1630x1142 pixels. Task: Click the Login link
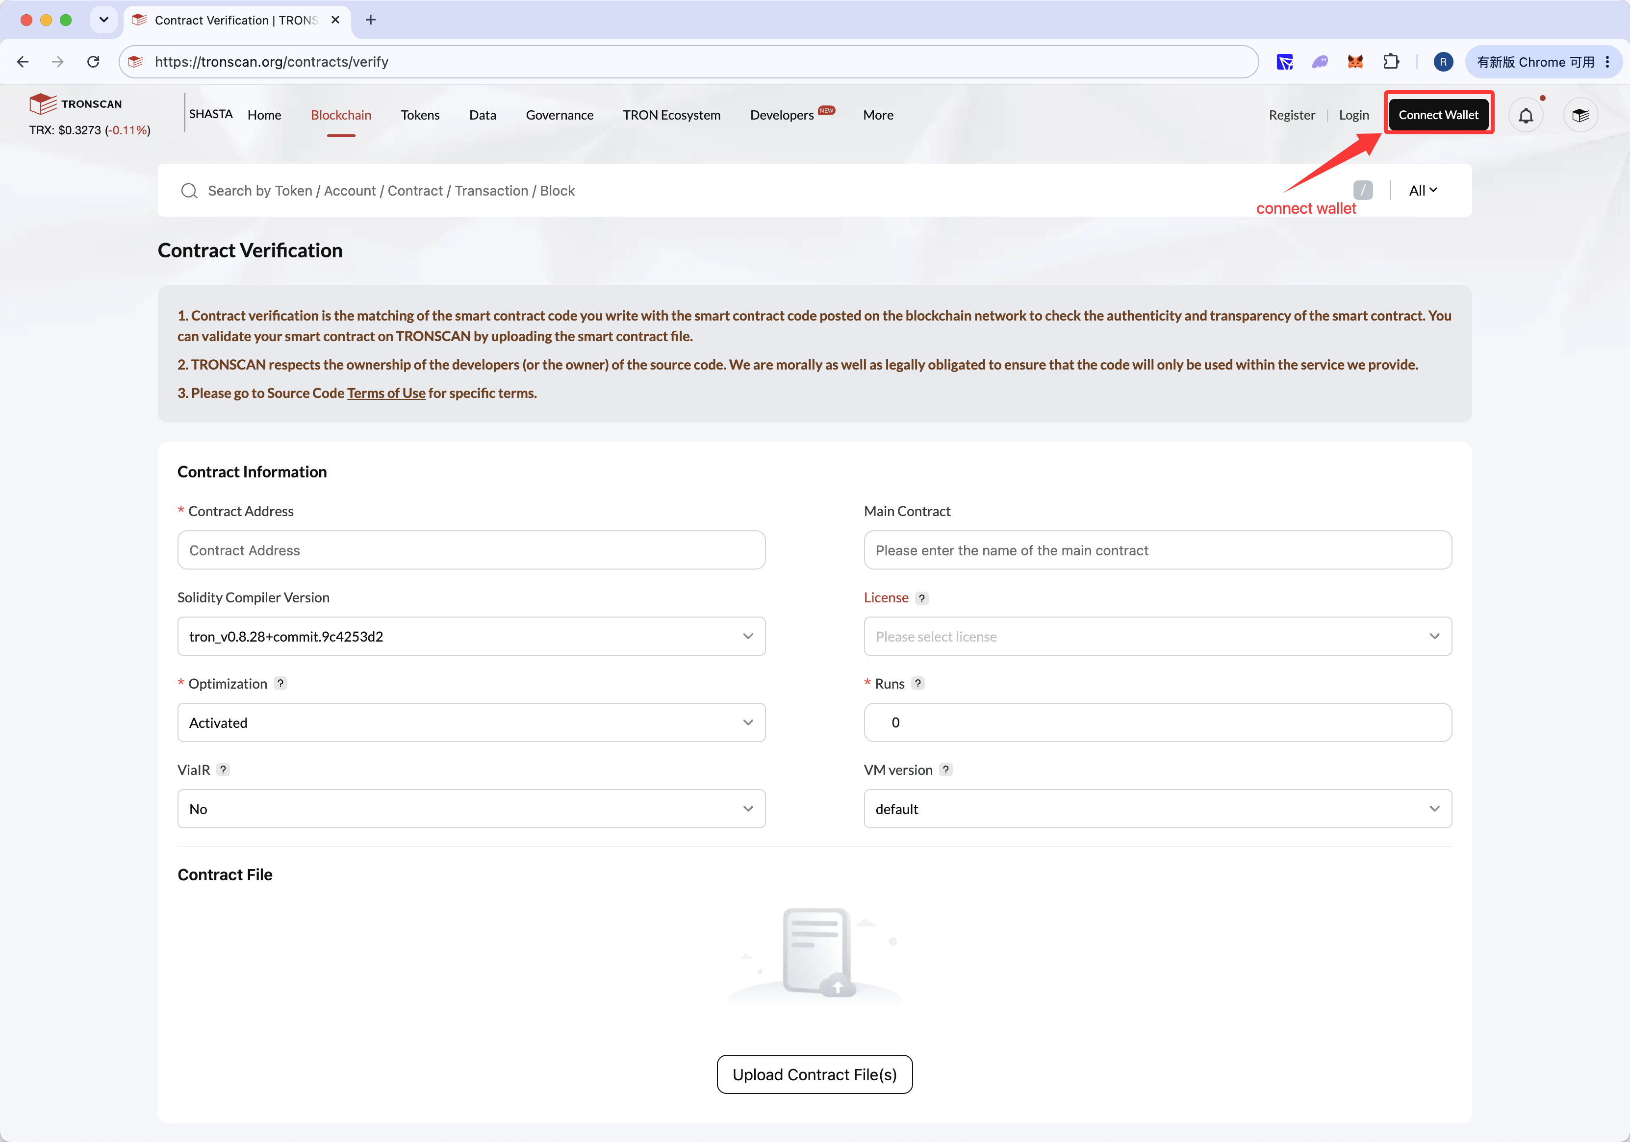(x=1354, y=115)
